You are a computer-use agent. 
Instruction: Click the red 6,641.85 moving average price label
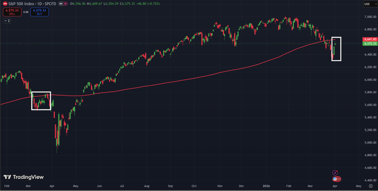pos(370,39)
